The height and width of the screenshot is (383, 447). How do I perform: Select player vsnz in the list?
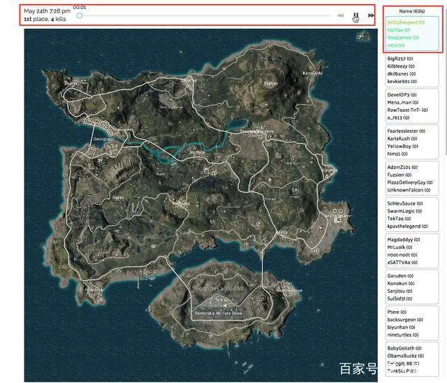396,45
